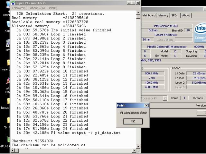Click the Intel Celeron logo in CPU-Z

[x=200, y=33]
